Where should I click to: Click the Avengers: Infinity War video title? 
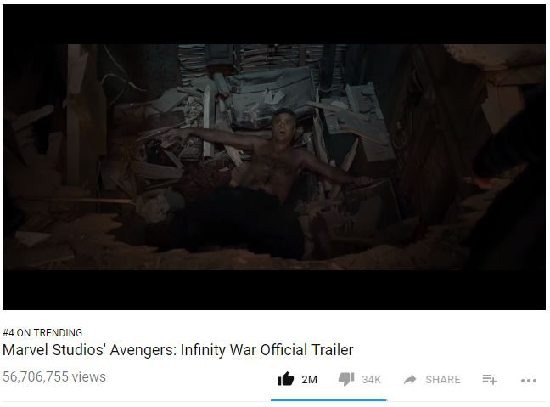click(178, 350)
